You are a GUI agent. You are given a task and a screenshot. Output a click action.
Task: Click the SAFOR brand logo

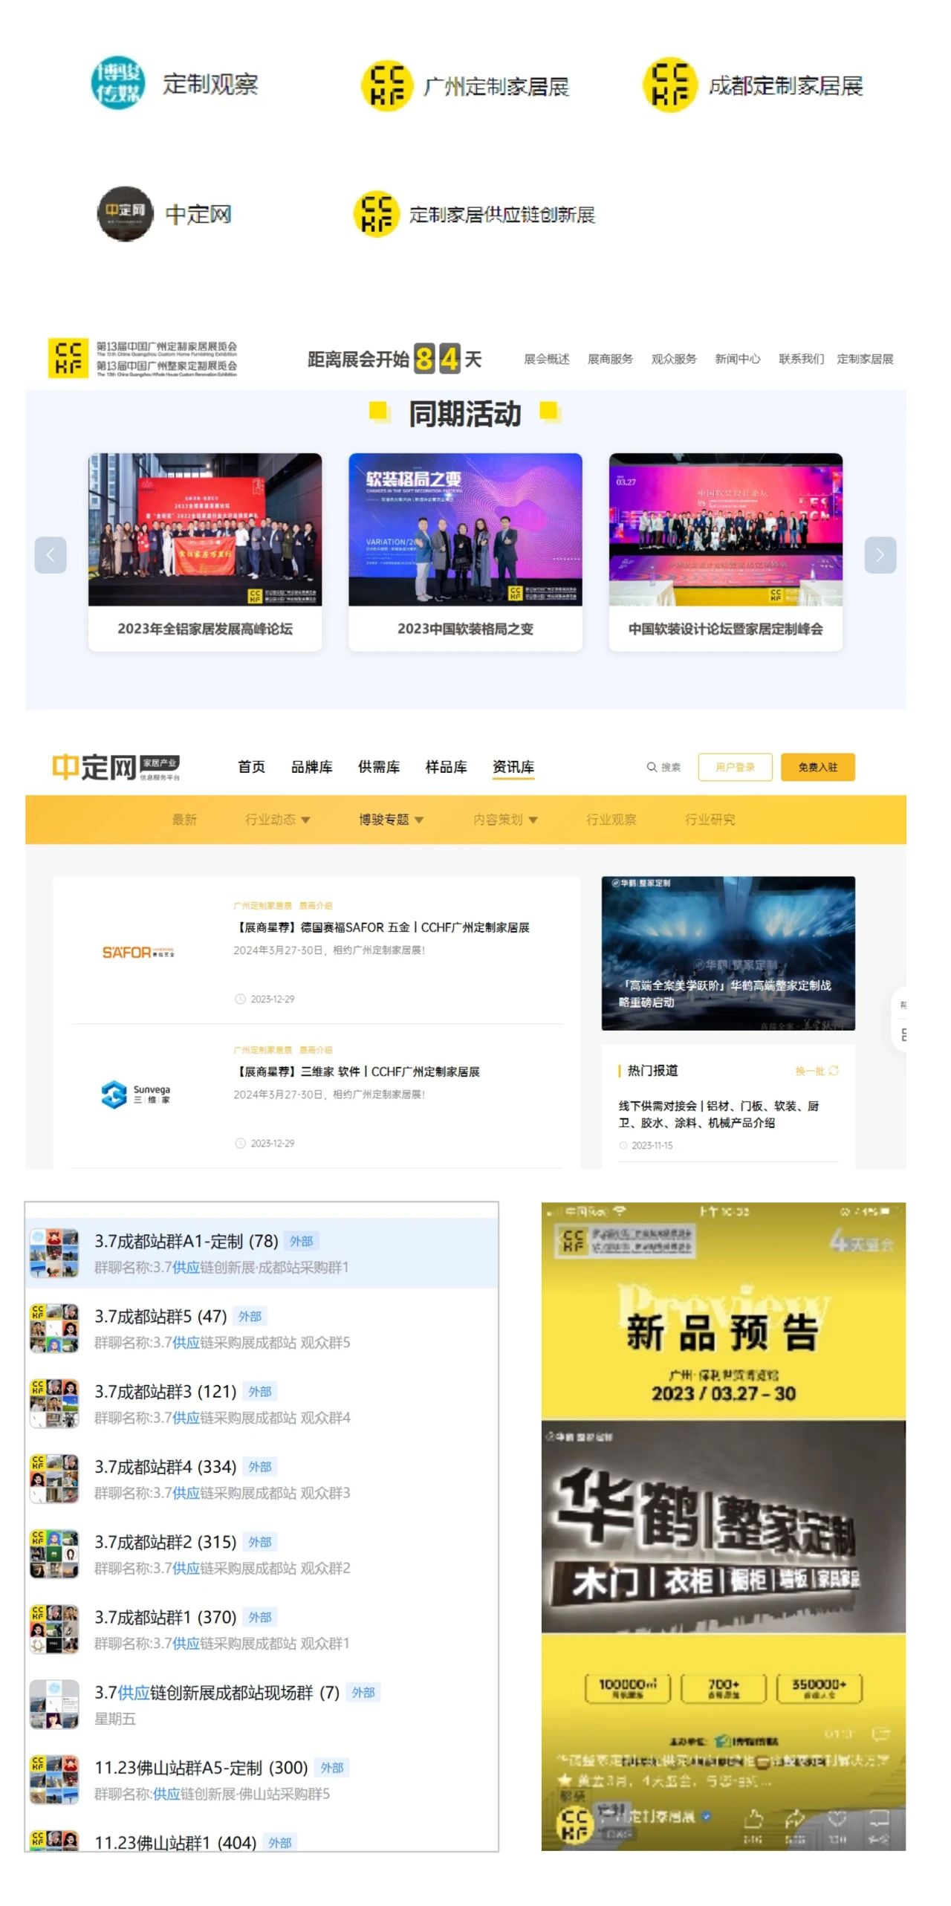(x=138, y=952)
